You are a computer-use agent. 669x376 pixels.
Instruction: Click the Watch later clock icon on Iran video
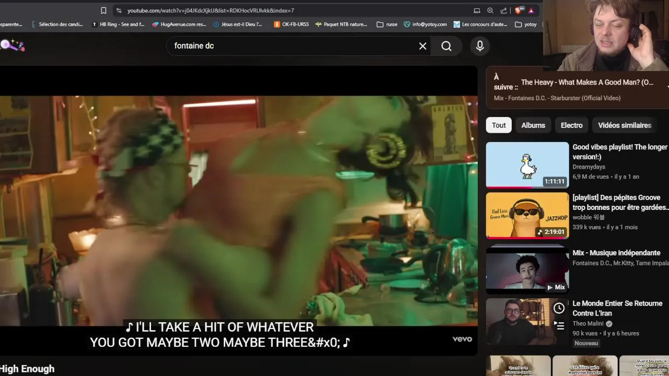click(559, 308)
